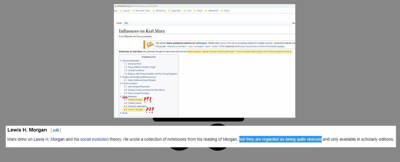
Task: Open the Grants bookmark folder
Action: (x=225, y=11)
